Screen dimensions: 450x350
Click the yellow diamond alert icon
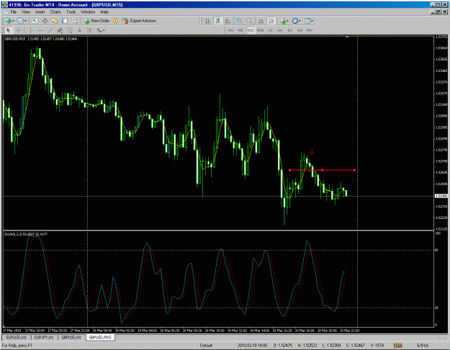click(x=115, y=21)
